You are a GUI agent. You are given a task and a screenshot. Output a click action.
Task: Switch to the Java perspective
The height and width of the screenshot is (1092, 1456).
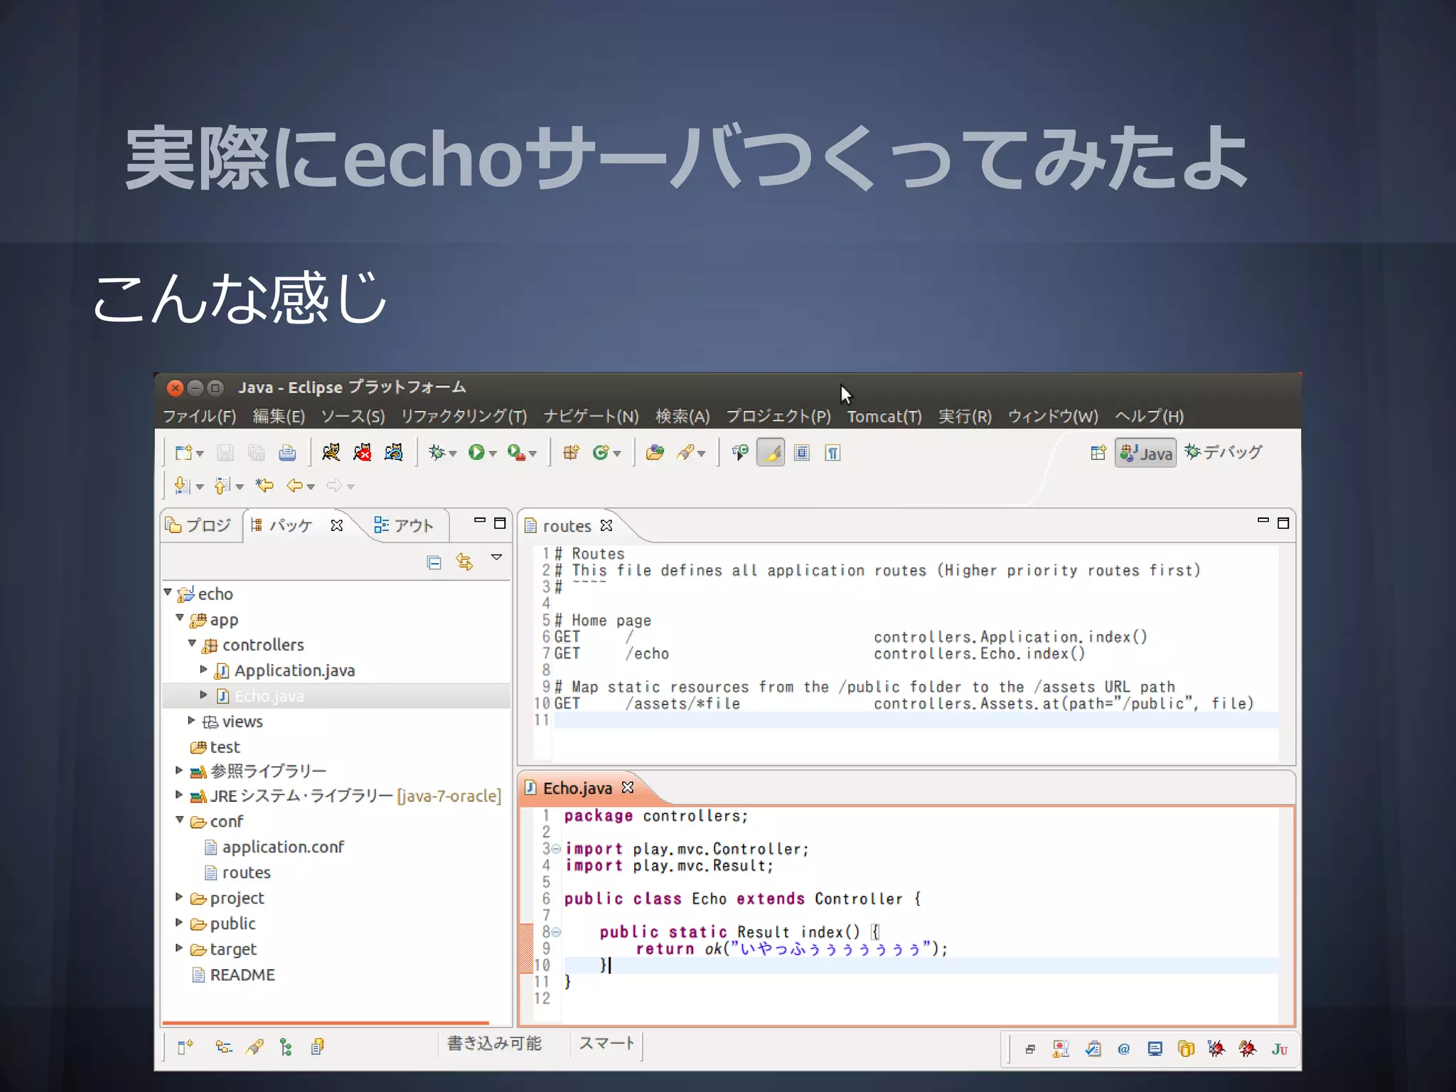click(x=1145, y=453)
